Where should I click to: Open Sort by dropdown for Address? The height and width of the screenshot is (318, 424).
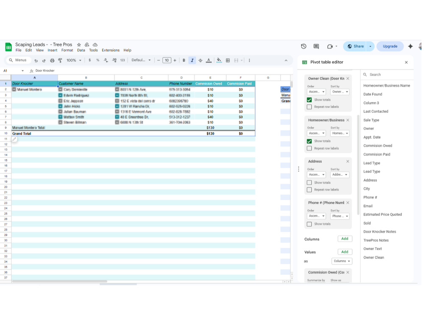click(x=340, y=174)
